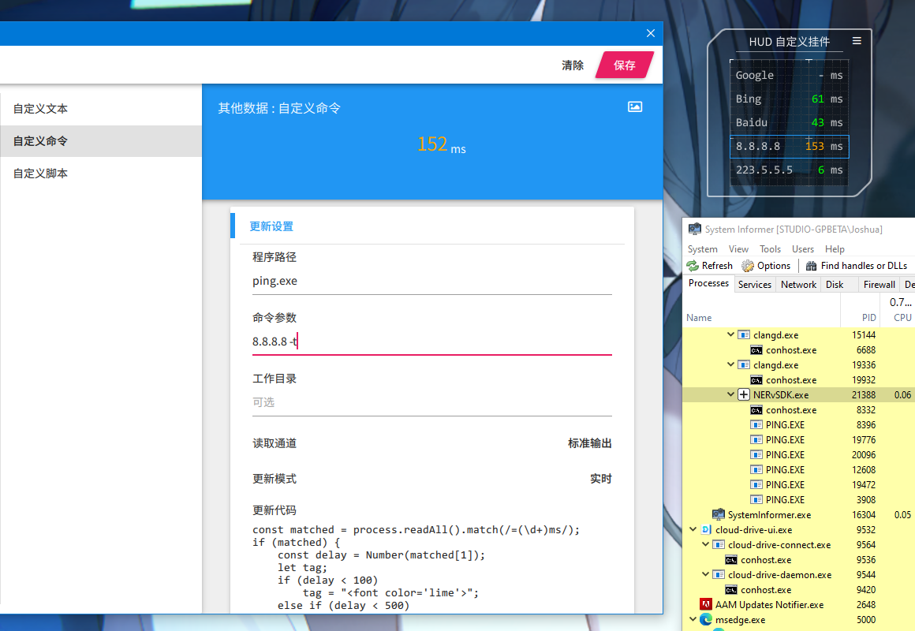Collapse the cloud-drive-daemon.exe tree node
The width and height of the screenshot is (915, 631).
(x=706, y=575)
